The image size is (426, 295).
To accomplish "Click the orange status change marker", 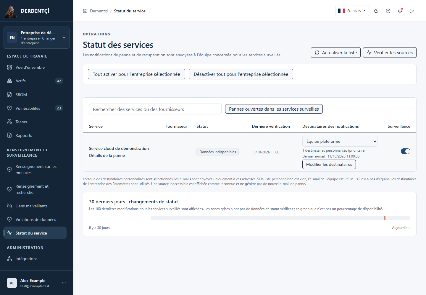I will point(385,218).
